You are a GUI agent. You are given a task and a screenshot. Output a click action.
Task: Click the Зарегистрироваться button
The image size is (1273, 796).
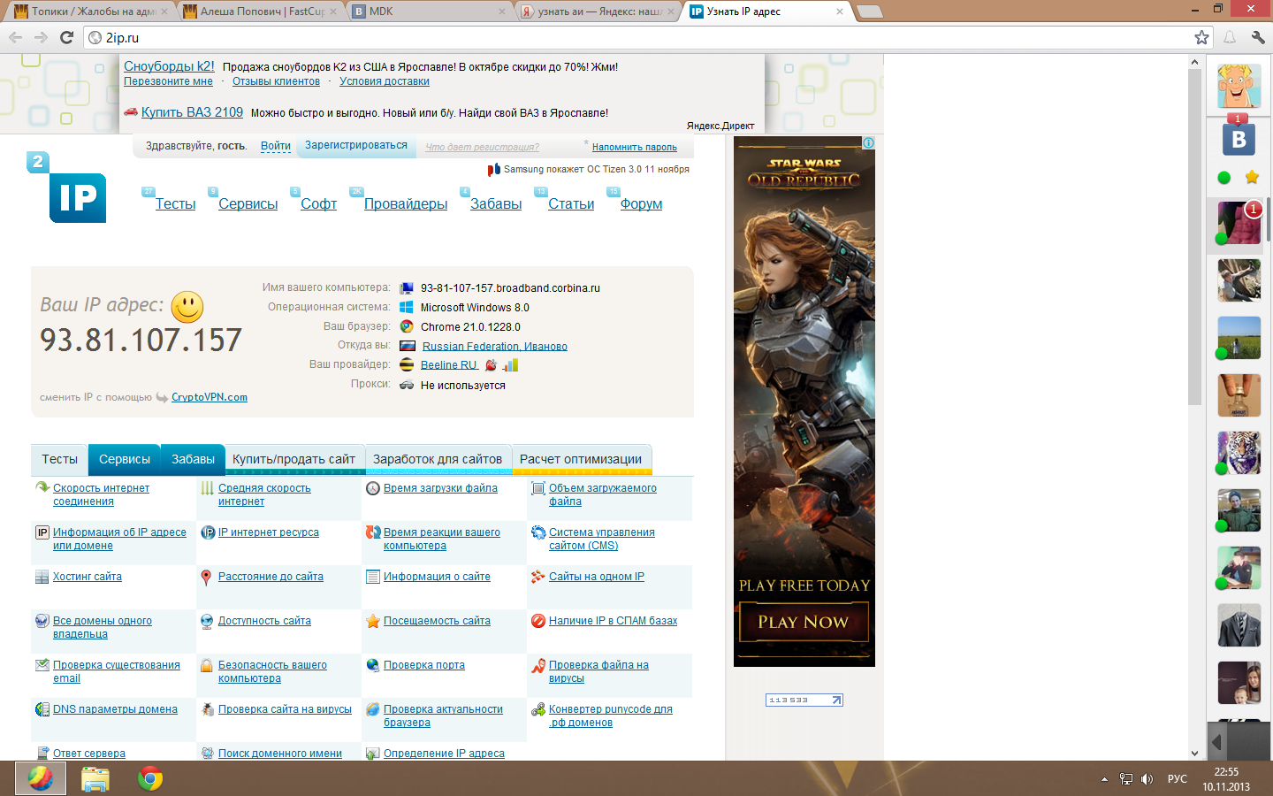pyautogui.click(x=356, y=145)
